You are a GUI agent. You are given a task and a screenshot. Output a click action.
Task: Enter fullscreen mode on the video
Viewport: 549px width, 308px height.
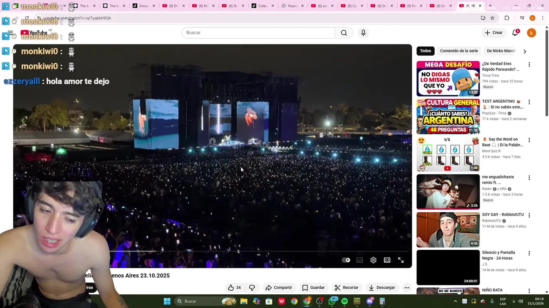tap(401, 260)
